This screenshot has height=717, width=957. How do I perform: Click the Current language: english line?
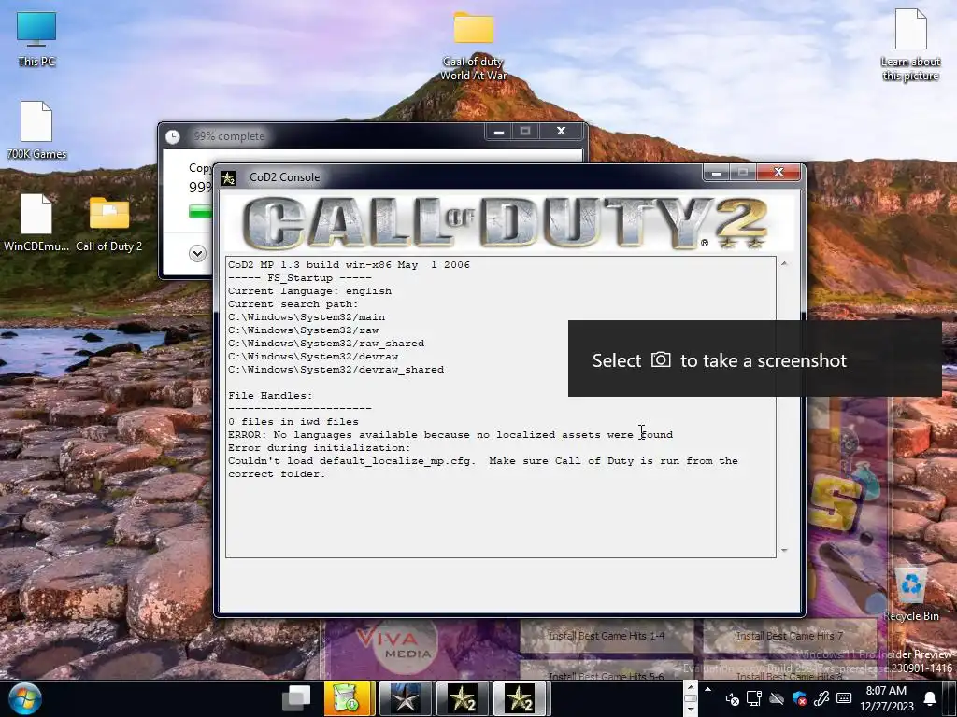[x=310, y=291]
